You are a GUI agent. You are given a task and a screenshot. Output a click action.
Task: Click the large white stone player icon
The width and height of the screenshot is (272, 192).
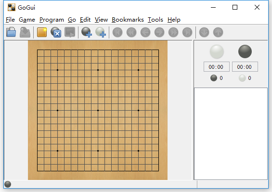click(x=217, y=51)
